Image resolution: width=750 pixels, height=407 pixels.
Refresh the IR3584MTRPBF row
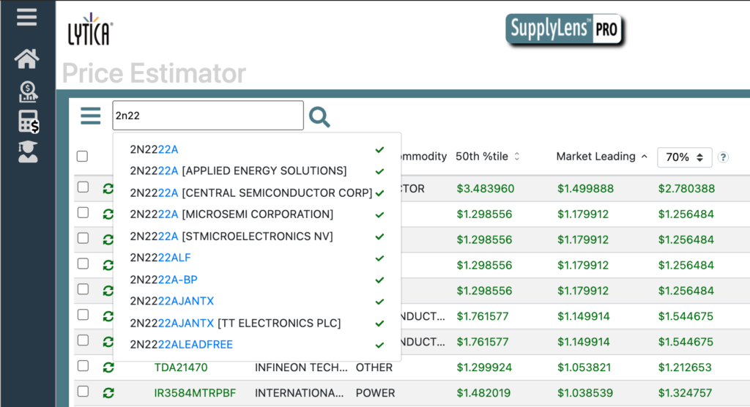click(108, 393)
